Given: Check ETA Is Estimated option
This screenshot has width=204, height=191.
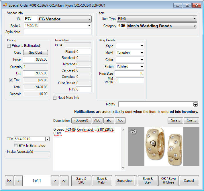Looking at the screenshot, I should (16, 146).
